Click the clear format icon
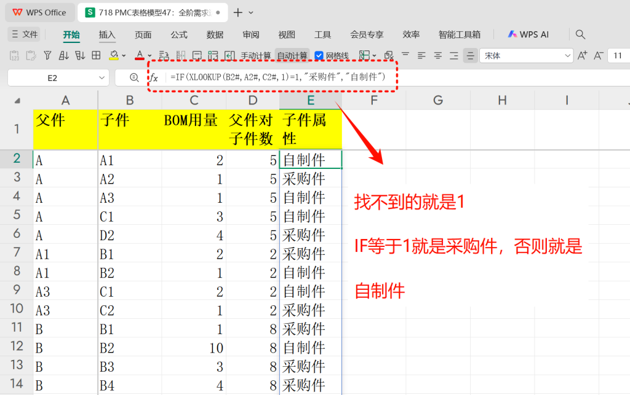 [389, 55]
